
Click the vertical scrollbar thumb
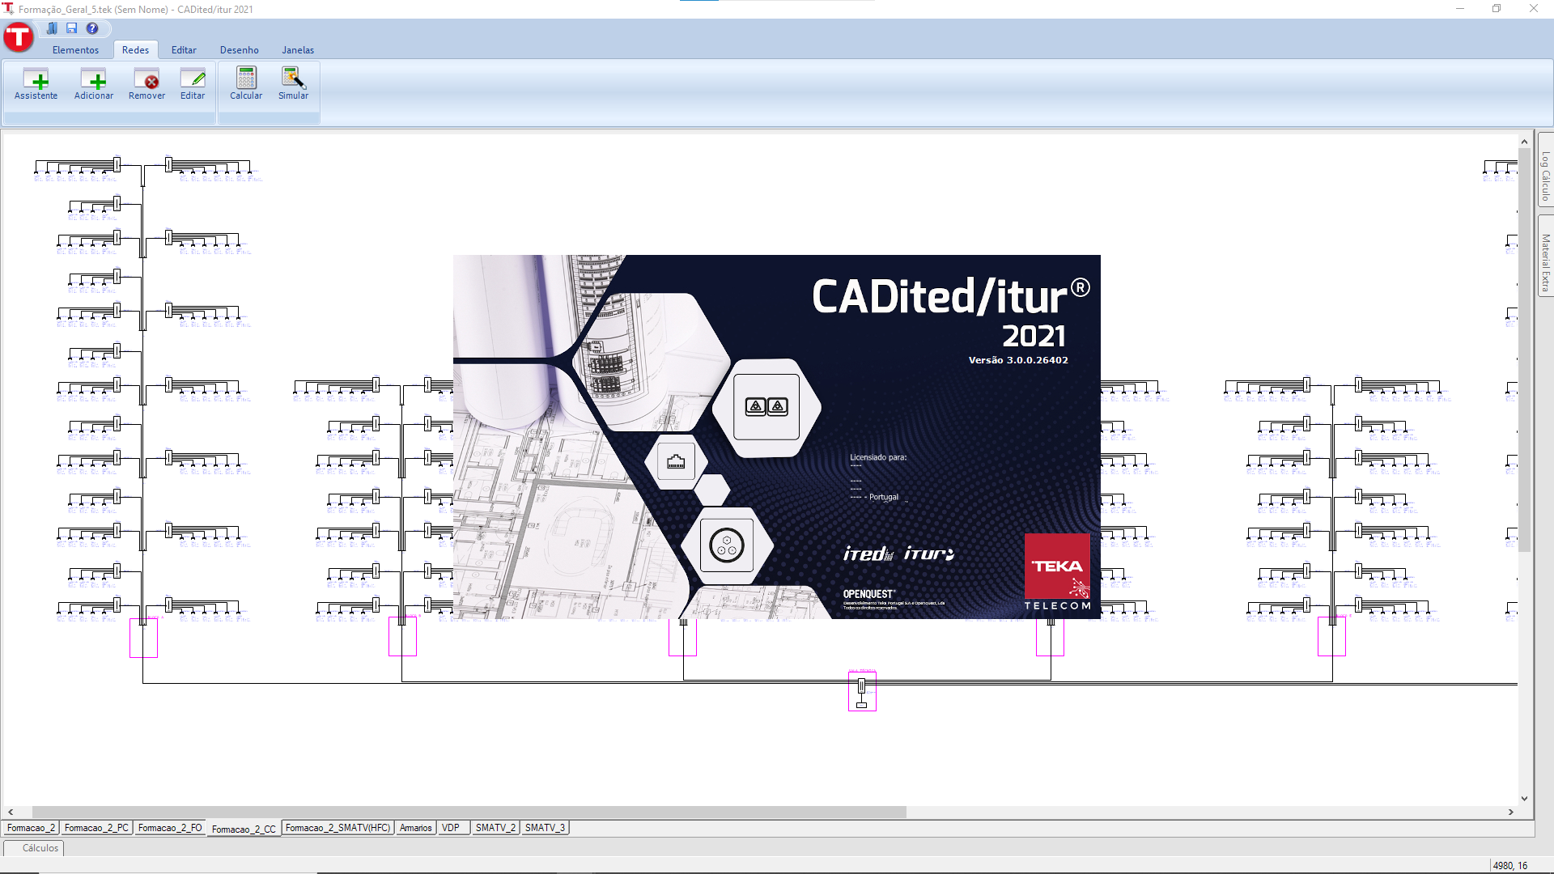point(1524,350)
